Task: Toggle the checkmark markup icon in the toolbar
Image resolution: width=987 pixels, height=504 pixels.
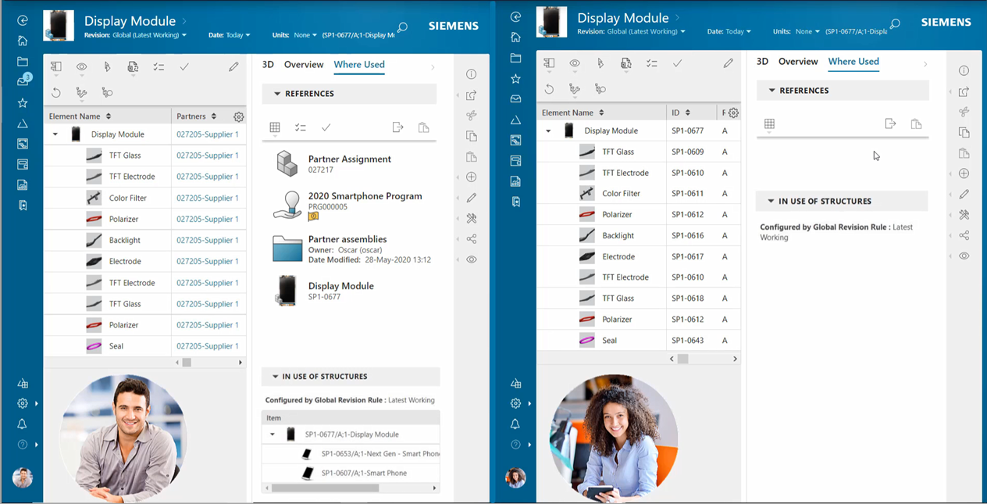Action: tap(184, 66)
